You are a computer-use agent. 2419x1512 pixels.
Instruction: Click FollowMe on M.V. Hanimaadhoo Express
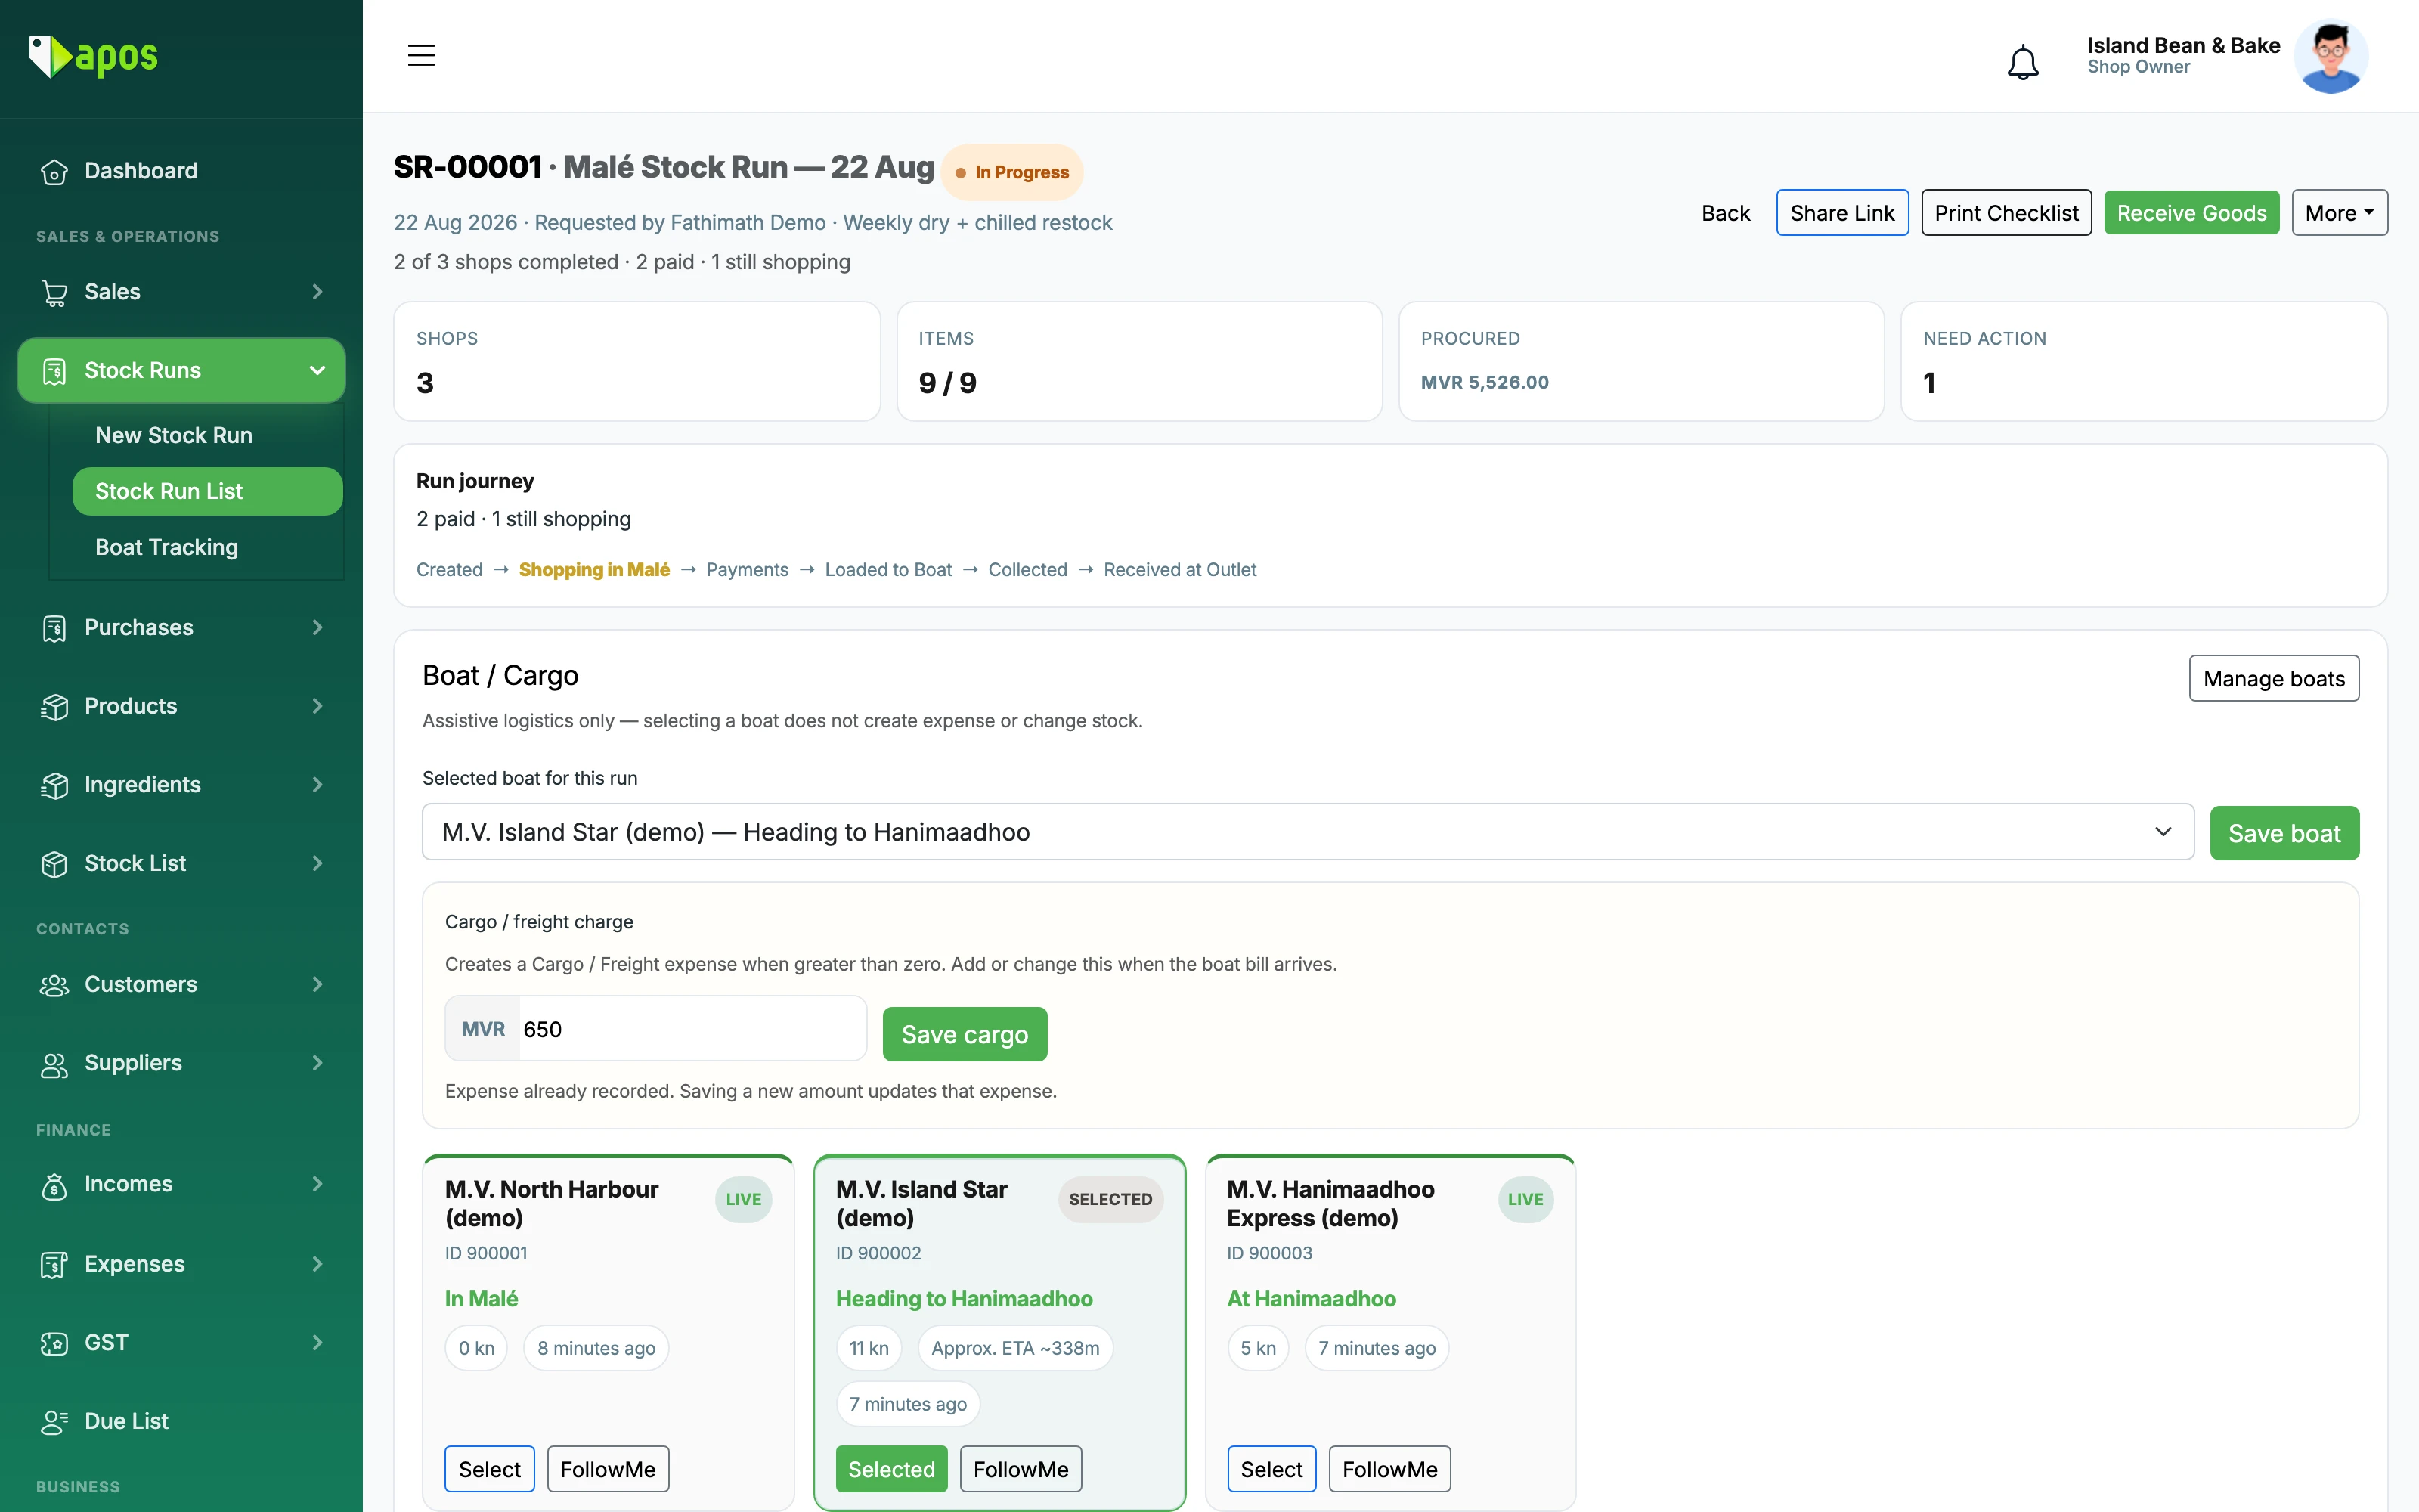(1389, 1469)
